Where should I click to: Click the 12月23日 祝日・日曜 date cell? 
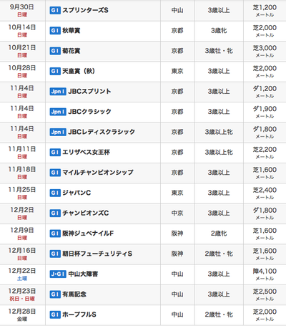click(22, 294)
